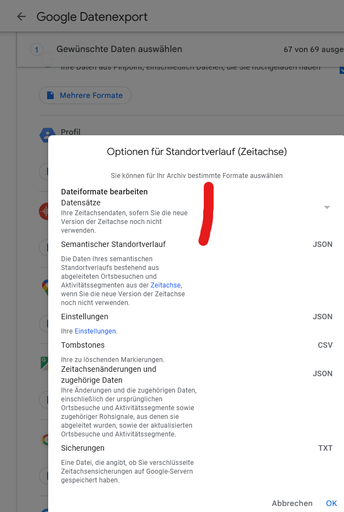
Task: Open the blue Einstellungen link
Action: pyautogui.click(x=95, y=331)
